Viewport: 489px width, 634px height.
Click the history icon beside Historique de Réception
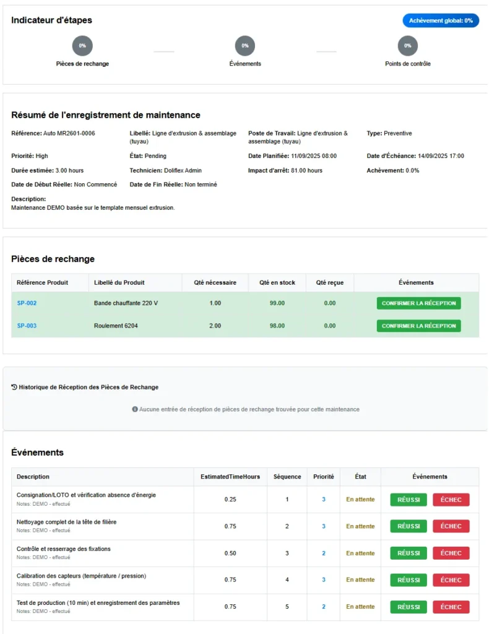tap(15, 386)
